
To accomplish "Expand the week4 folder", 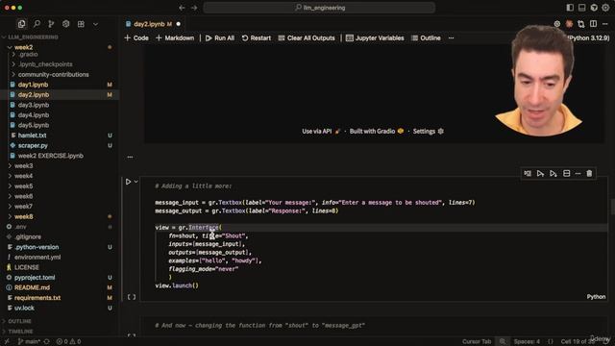I will (x=23, y=176).
